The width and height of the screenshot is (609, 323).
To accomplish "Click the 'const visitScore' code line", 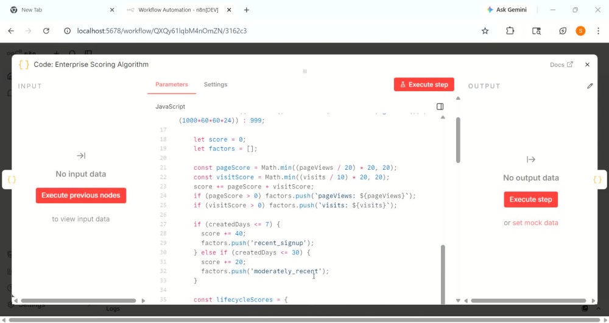I will coord(291,177).
